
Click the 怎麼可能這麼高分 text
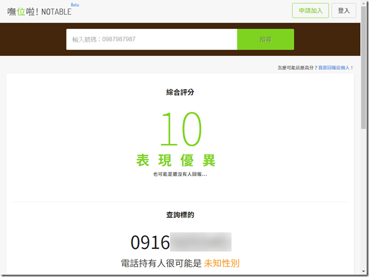click(297, 68)
